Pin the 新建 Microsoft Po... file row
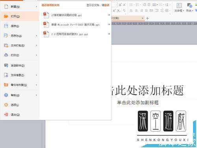This screenshot has height=148, width=197. pyautogui.click(x=109, y=24)
